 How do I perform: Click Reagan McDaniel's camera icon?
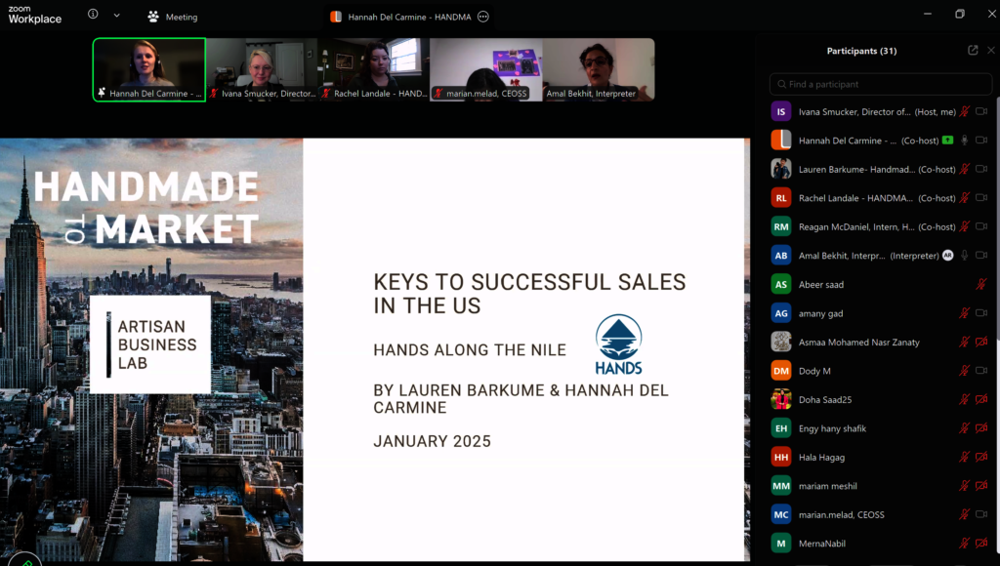click(x=981, y=227)
